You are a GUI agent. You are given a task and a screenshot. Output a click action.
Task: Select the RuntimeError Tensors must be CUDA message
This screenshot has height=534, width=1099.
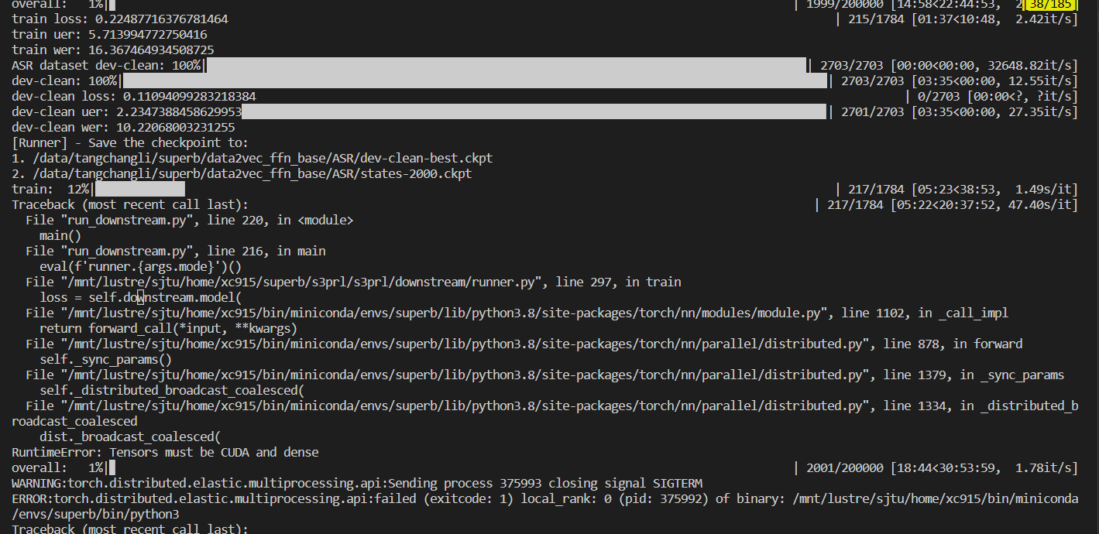tap(163, 452)
